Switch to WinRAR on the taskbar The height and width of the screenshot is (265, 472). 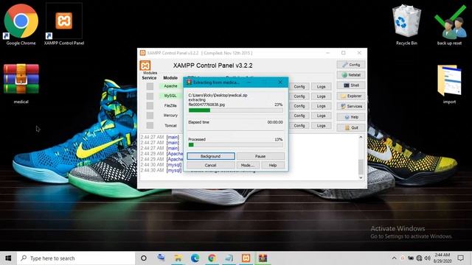(x=263, y=258)
